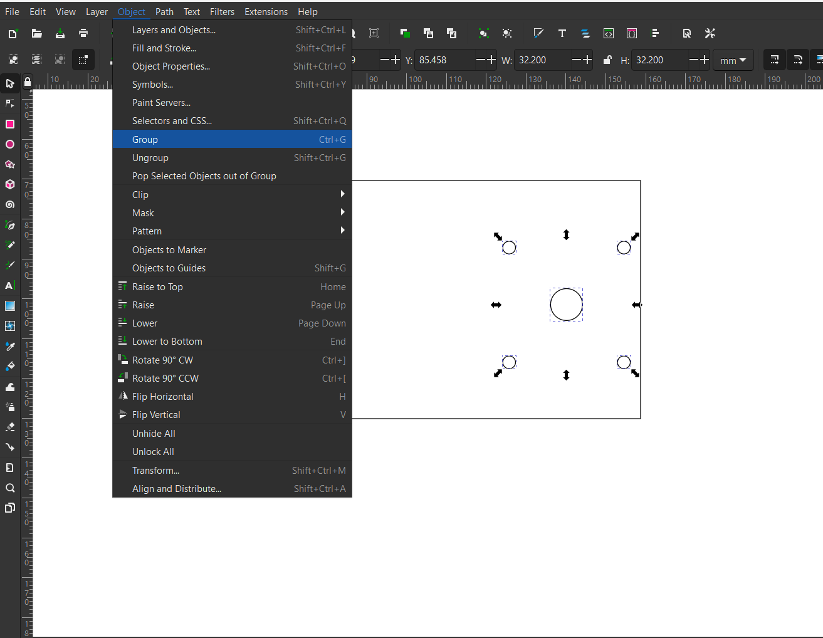Select the Eraser tool
This screenshot has width=823, height=638.
10,427
